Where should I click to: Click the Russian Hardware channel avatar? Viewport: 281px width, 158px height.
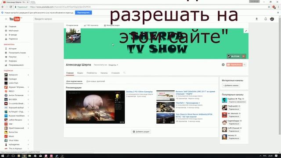coord(6,116)
